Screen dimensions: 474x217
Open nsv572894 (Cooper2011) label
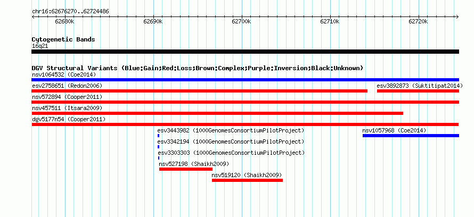coord(67,97)
